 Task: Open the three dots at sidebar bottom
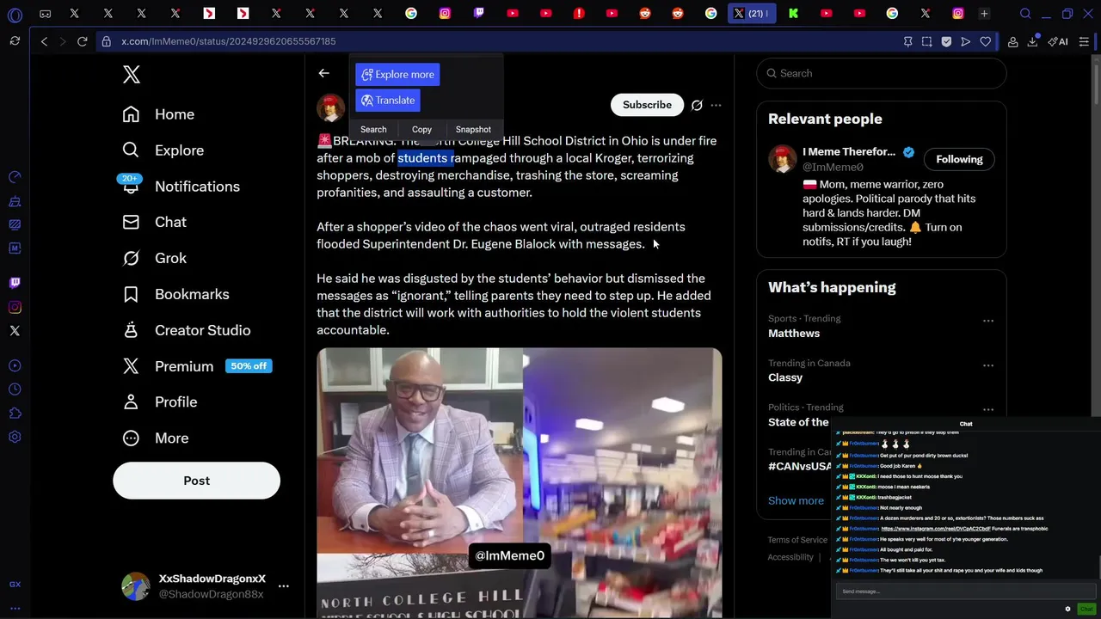15,608
